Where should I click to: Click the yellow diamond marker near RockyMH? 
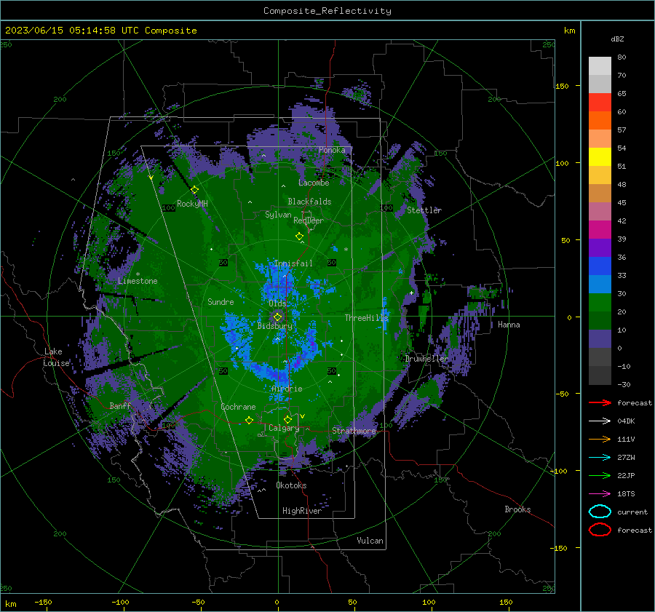coord(194,190)
